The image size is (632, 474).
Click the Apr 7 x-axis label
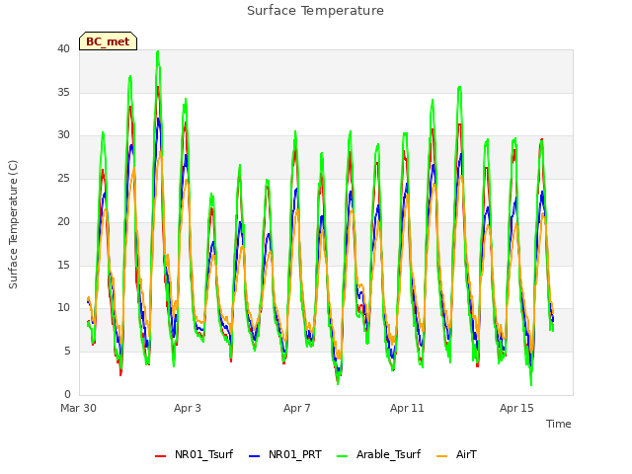click(297, 408)
